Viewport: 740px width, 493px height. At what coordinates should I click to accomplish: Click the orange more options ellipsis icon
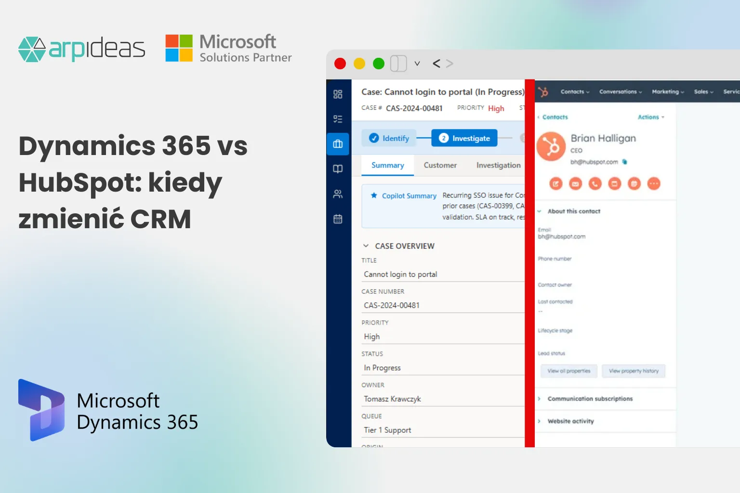(x=654, y=183)
